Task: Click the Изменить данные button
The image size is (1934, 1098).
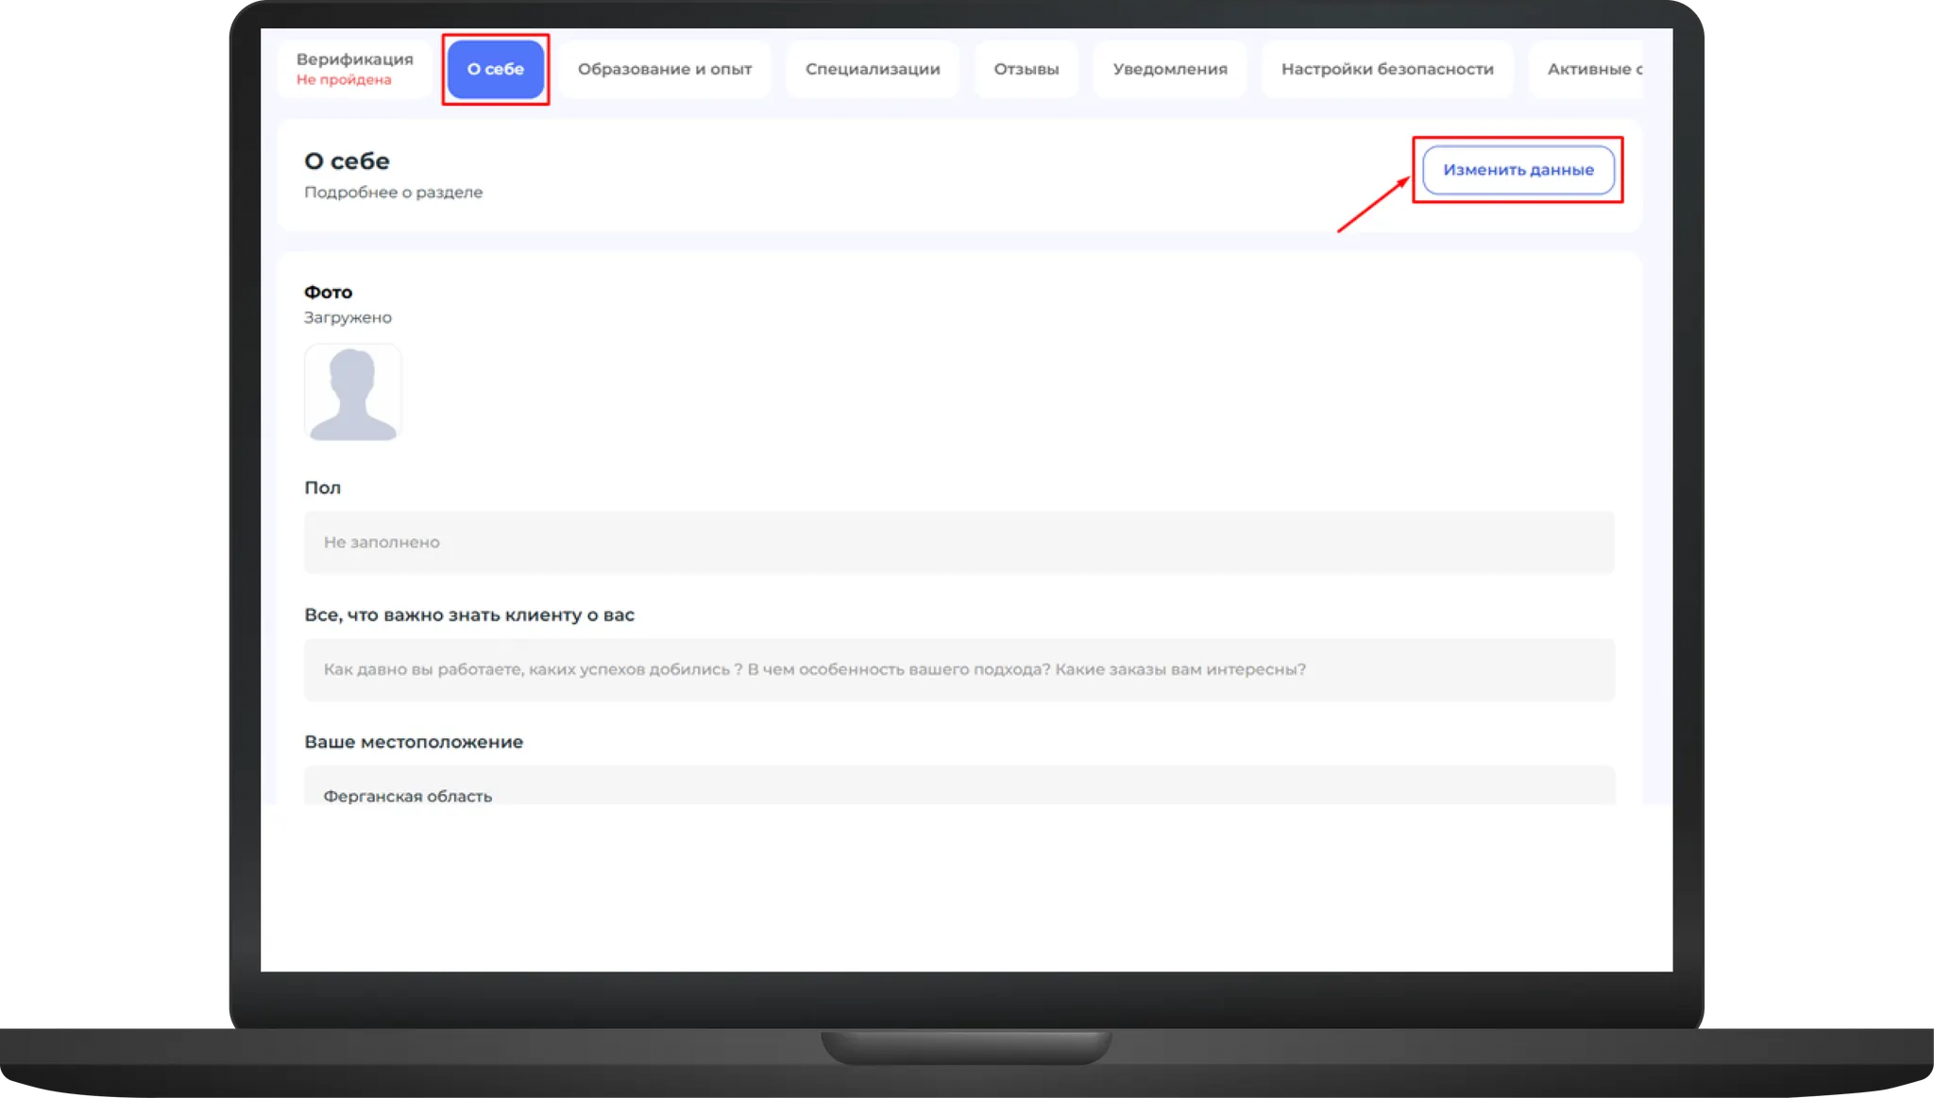Action: (1518, 170)
